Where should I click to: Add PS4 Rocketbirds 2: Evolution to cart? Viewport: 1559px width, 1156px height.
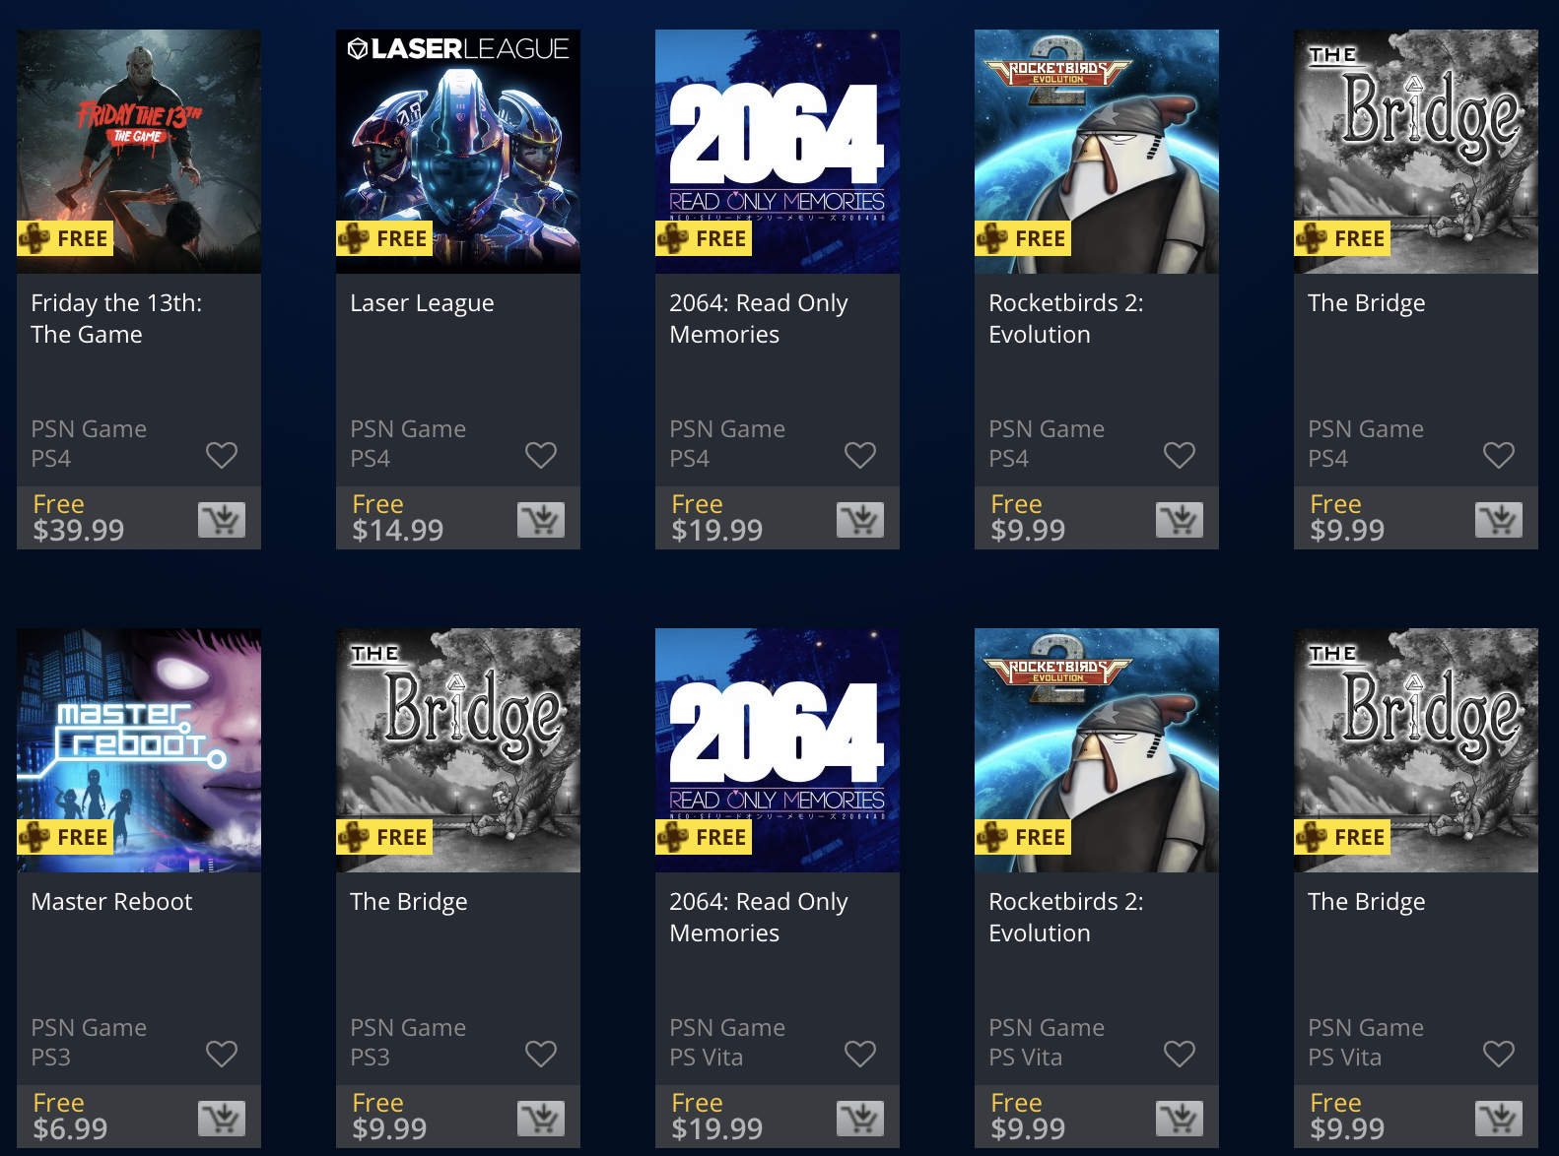[1180, 519]
